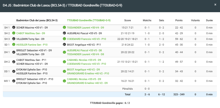
Task: Click the green smiley next to CABOT Matthieu in SH 2
Action: pyautogui.click(x=14, y=33)
